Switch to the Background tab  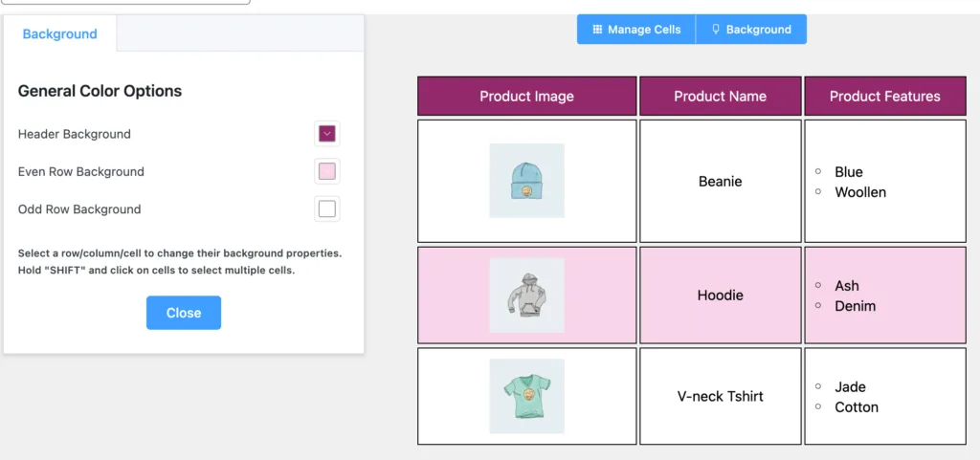pyautogui.click(x=60, y=33)
